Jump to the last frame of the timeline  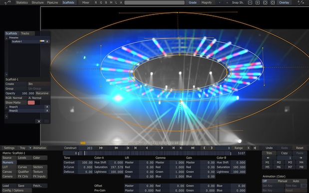tap(193, 148)
